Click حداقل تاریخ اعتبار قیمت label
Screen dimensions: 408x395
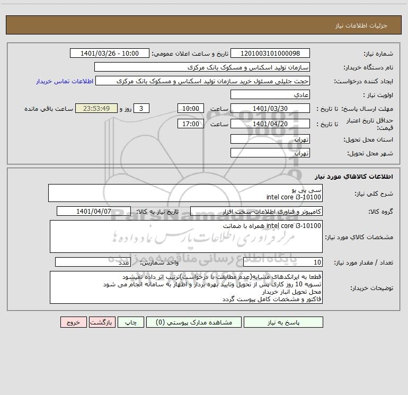coord(370,124)
